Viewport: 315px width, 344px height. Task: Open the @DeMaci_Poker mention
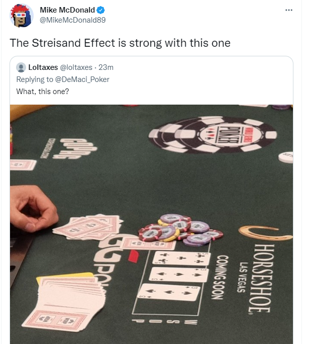[x=82, y=79]
